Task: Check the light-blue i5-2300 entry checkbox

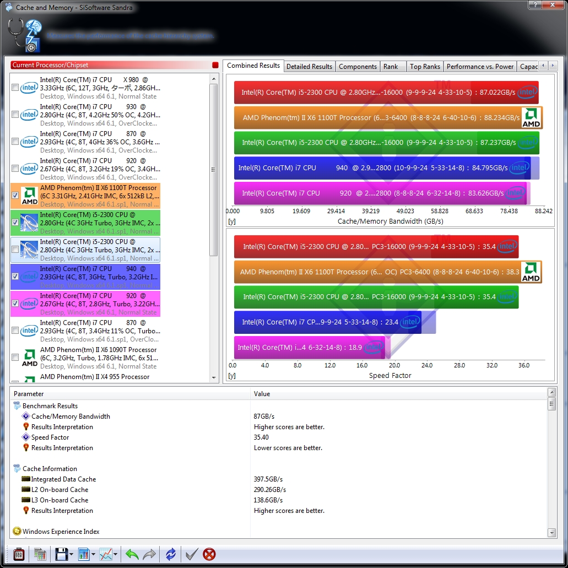Action: tap(15, 250)
